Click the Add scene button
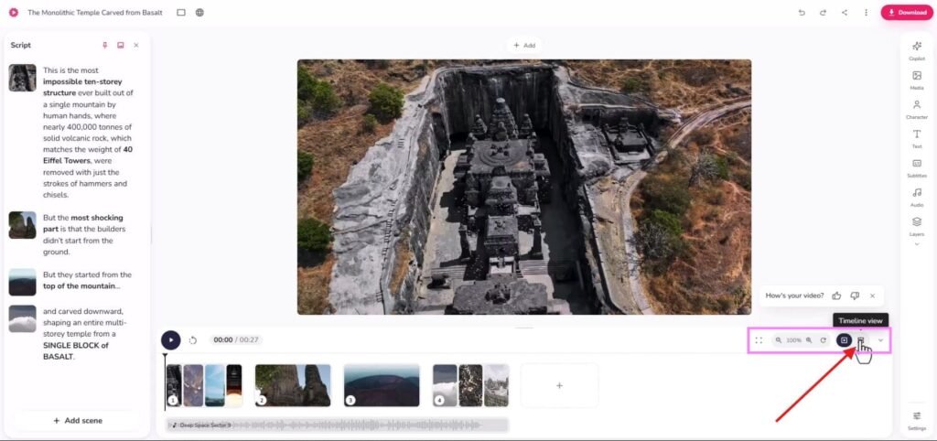The width and height of the screenshot is (937, 441). [77, 420]
